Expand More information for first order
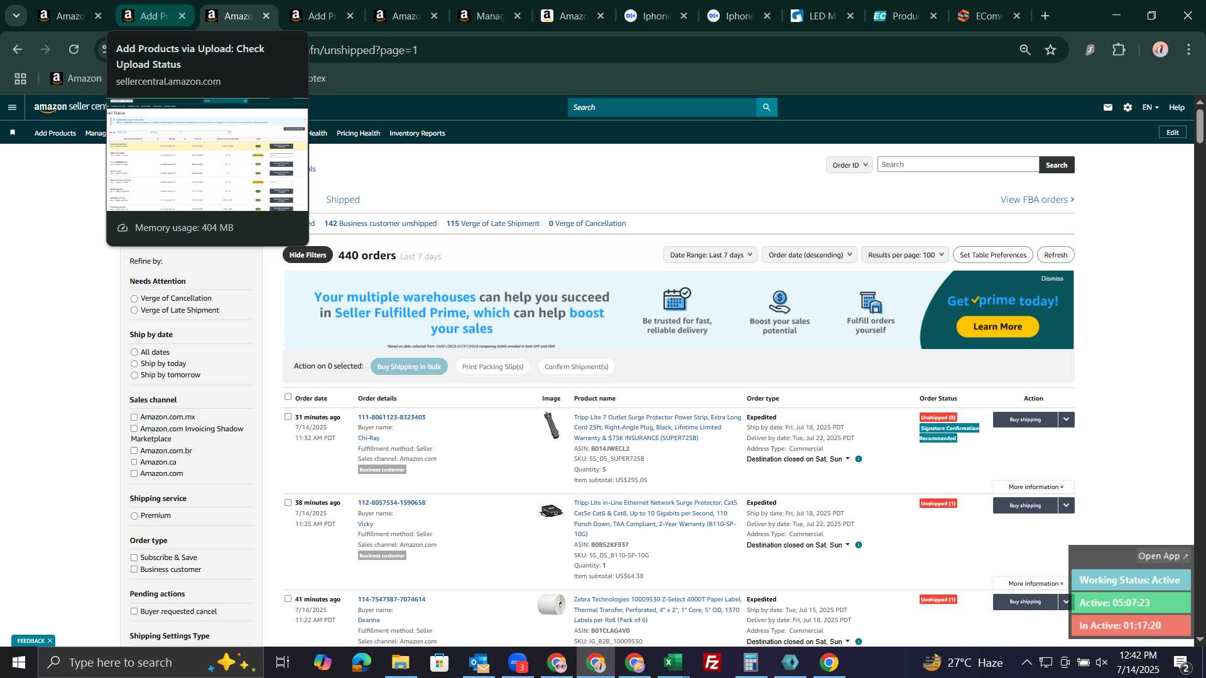 (1035, 487)
